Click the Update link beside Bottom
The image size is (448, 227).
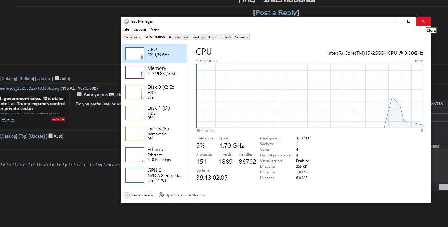[x=43, y=78]
